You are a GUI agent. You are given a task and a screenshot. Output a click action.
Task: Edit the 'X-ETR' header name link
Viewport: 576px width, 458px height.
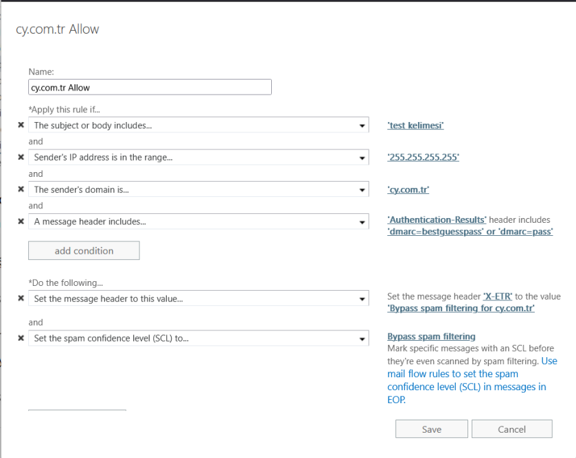[500, 297]
